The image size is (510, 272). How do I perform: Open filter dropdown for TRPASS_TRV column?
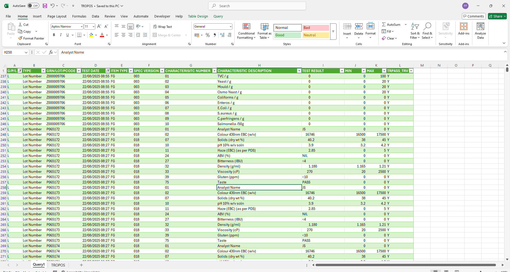pos(411,71)
